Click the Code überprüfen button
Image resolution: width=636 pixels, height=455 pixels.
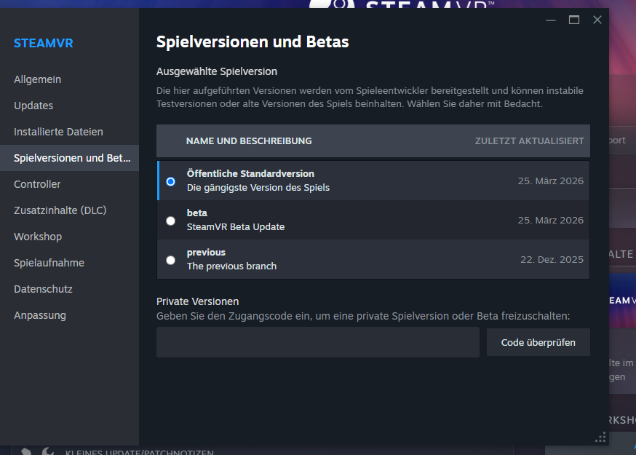[538, 343]
